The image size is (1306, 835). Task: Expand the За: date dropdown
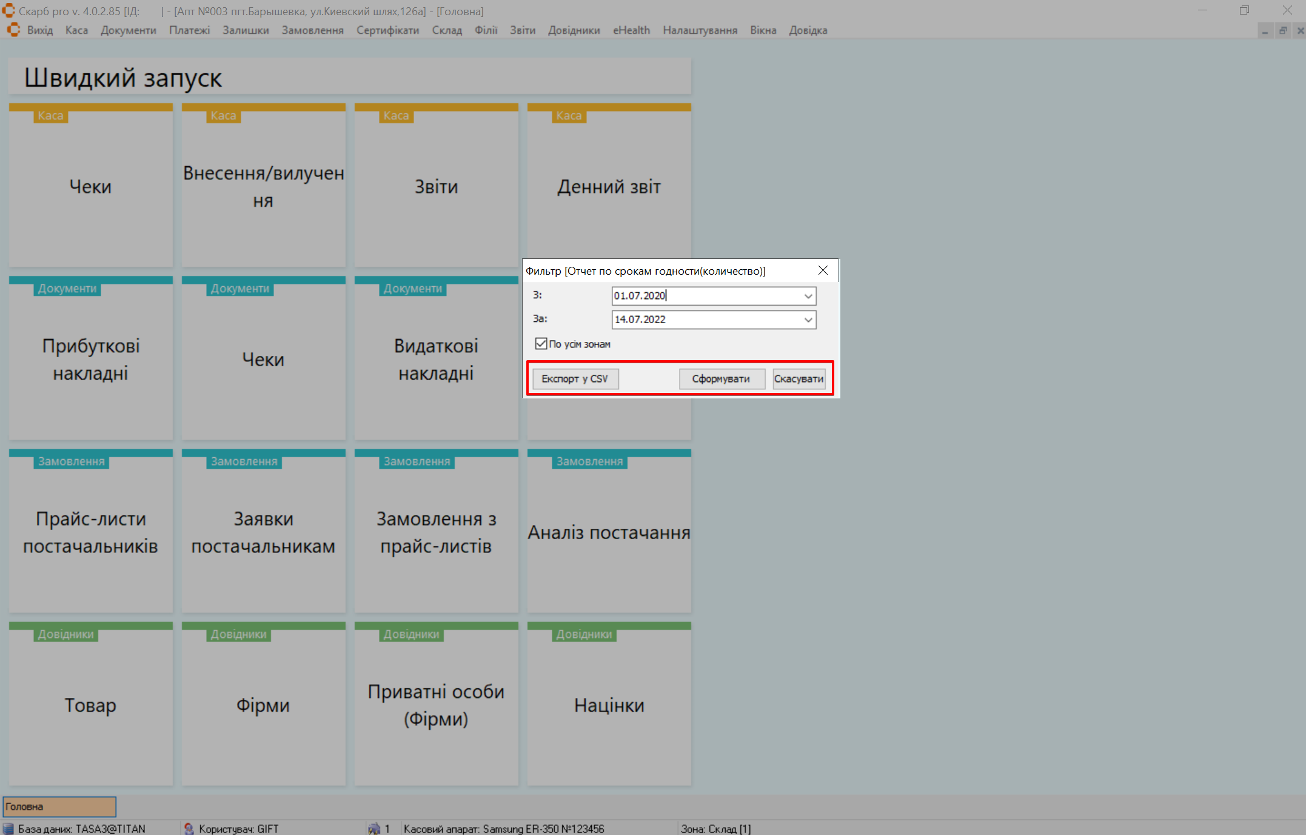pos(808,320)
